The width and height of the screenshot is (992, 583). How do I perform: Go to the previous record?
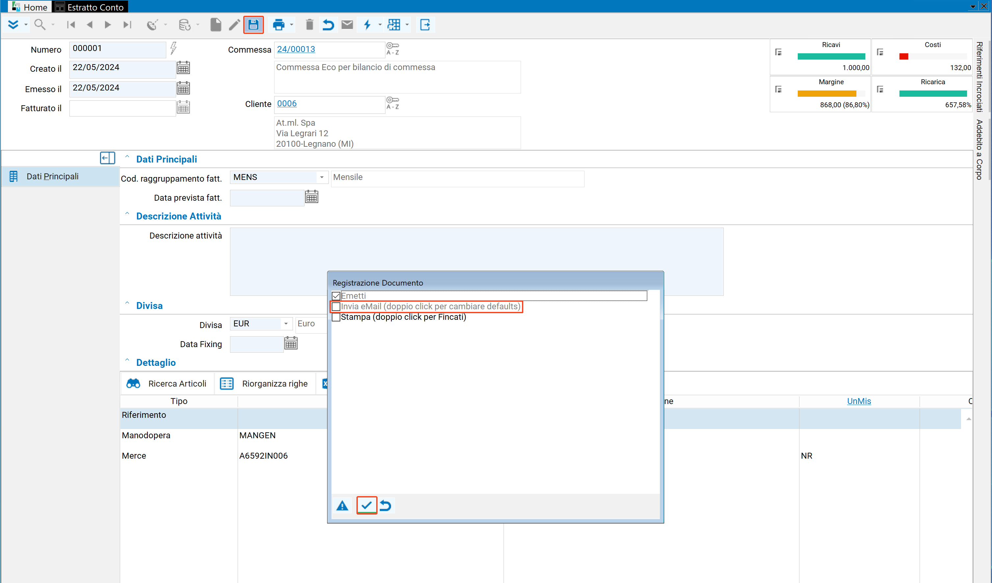[89, 25]
